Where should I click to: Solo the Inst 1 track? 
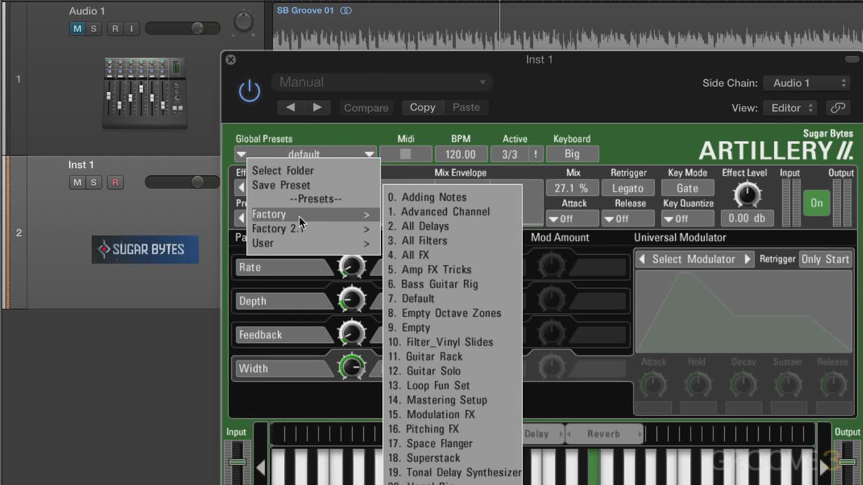(x=94, y=183)
